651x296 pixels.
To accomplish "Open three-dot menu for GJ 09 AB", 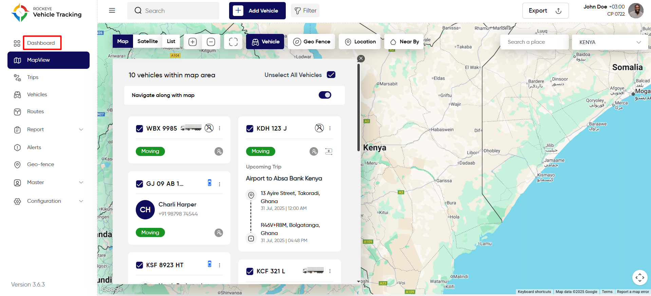I will tap(220, 184).
